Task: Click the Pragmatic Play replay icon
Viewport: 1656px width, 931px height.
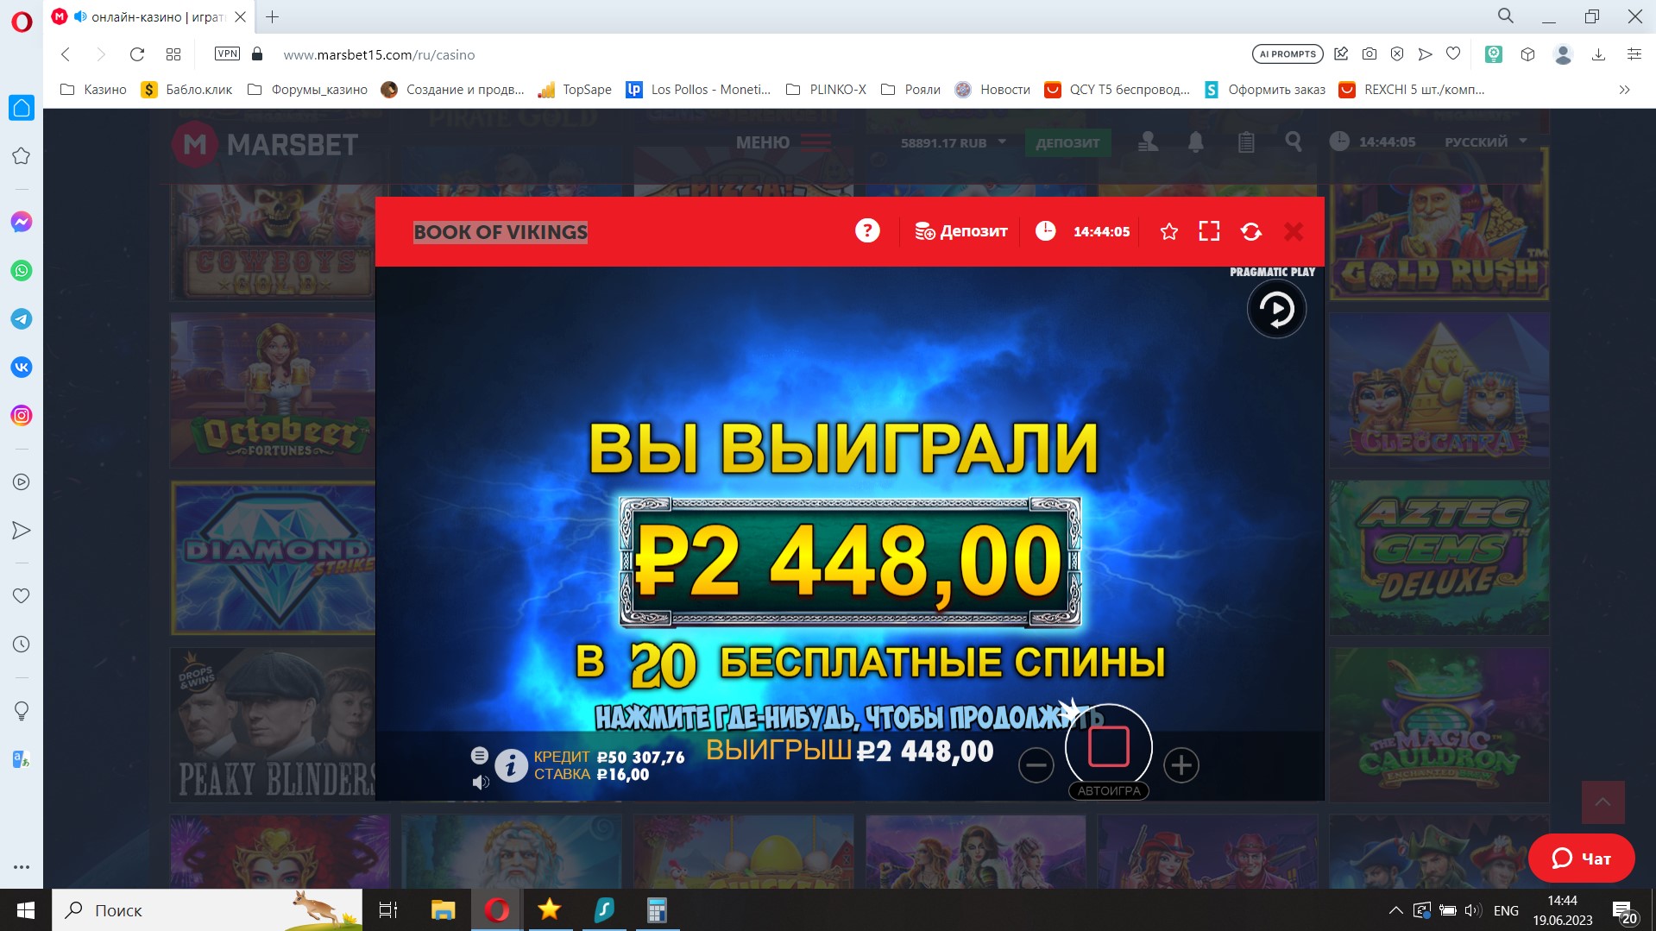Action: (x=1276, y=309)
